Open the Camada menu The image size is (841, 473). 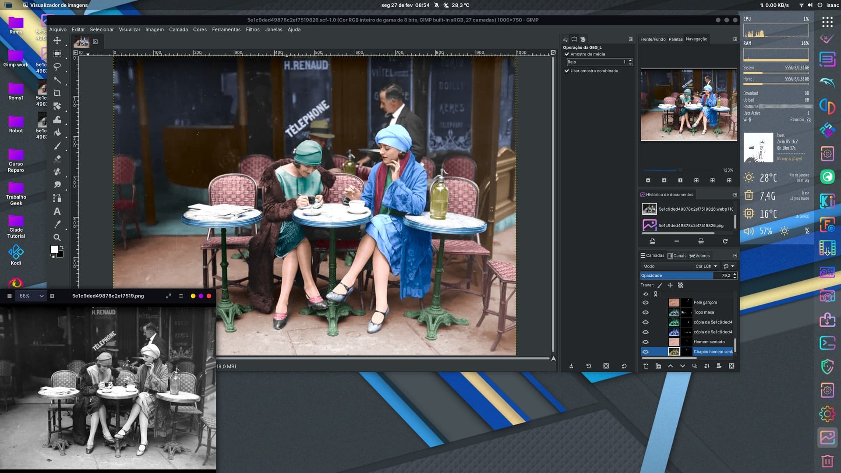[x=178, y=30]
